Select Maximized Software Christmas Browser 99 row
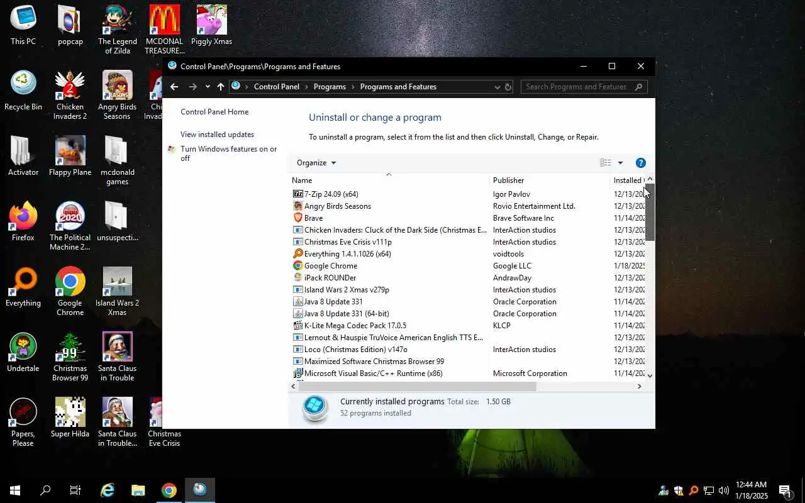Screen dimensions: 805x503 [x=467, y=362]
